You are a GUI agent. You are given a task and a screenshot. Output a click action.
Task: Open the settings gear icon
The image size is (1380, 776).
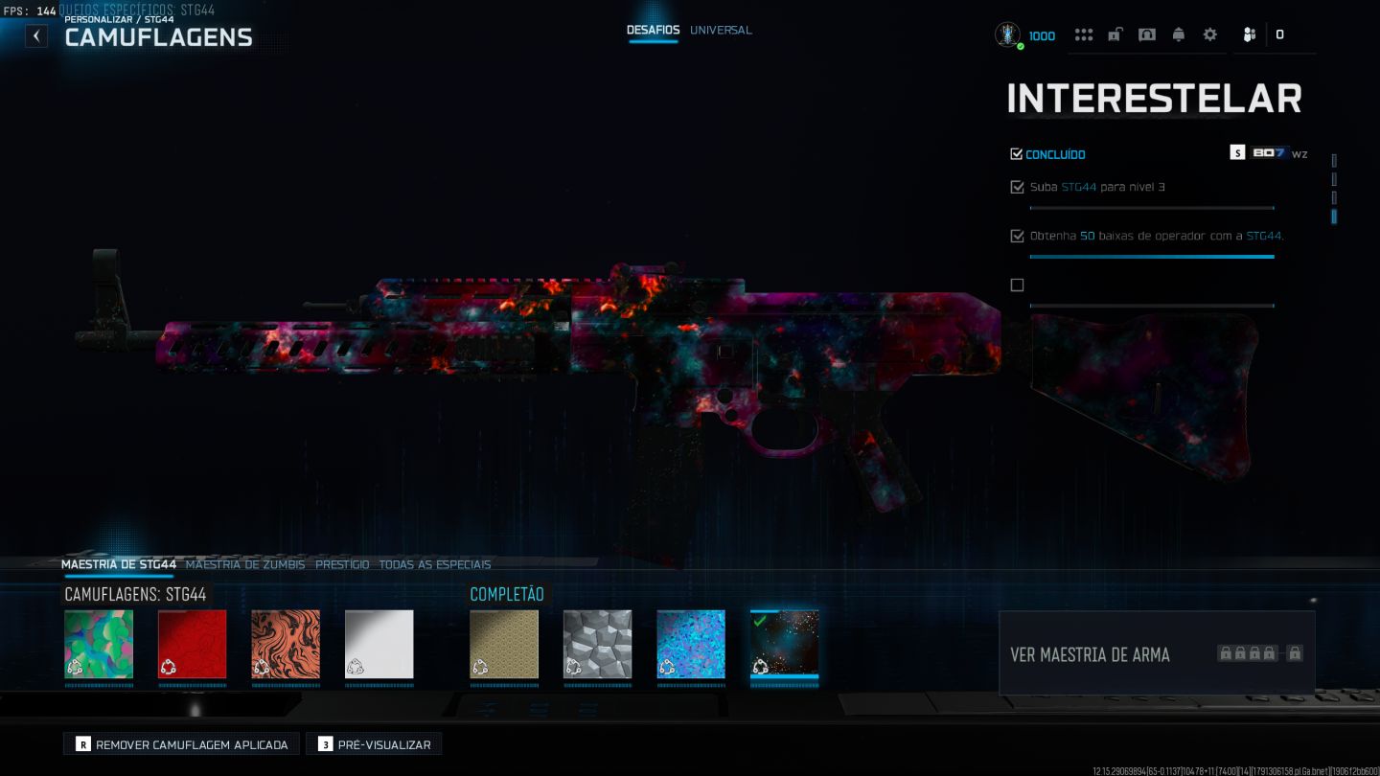[1210, 34]
